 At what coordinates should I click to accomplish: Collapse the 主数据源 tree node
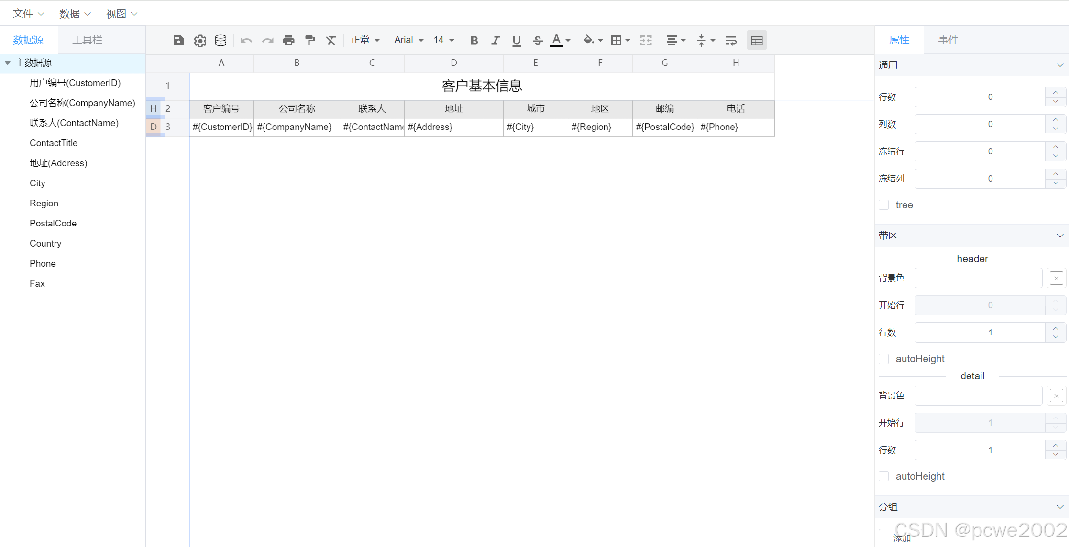coord(8,63)
